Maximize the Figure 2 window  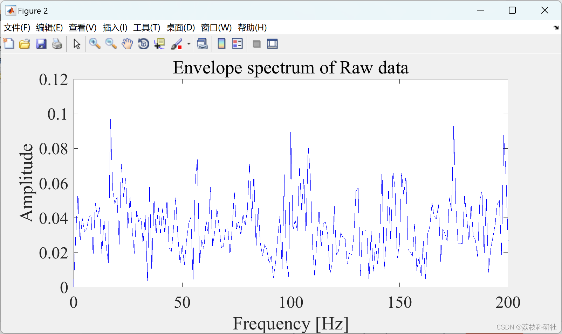tap(512, 10)
